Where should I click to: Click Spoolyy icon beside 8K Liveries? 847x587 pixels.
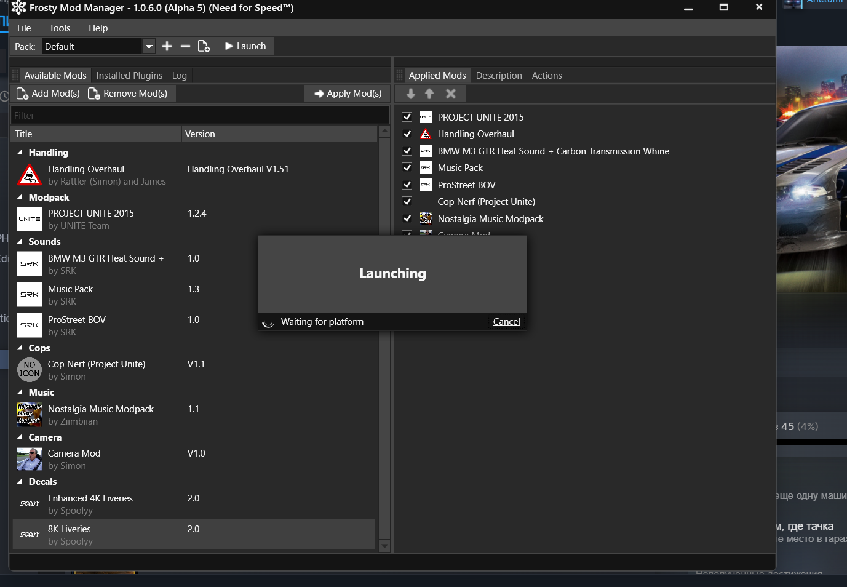pos(29,535)
